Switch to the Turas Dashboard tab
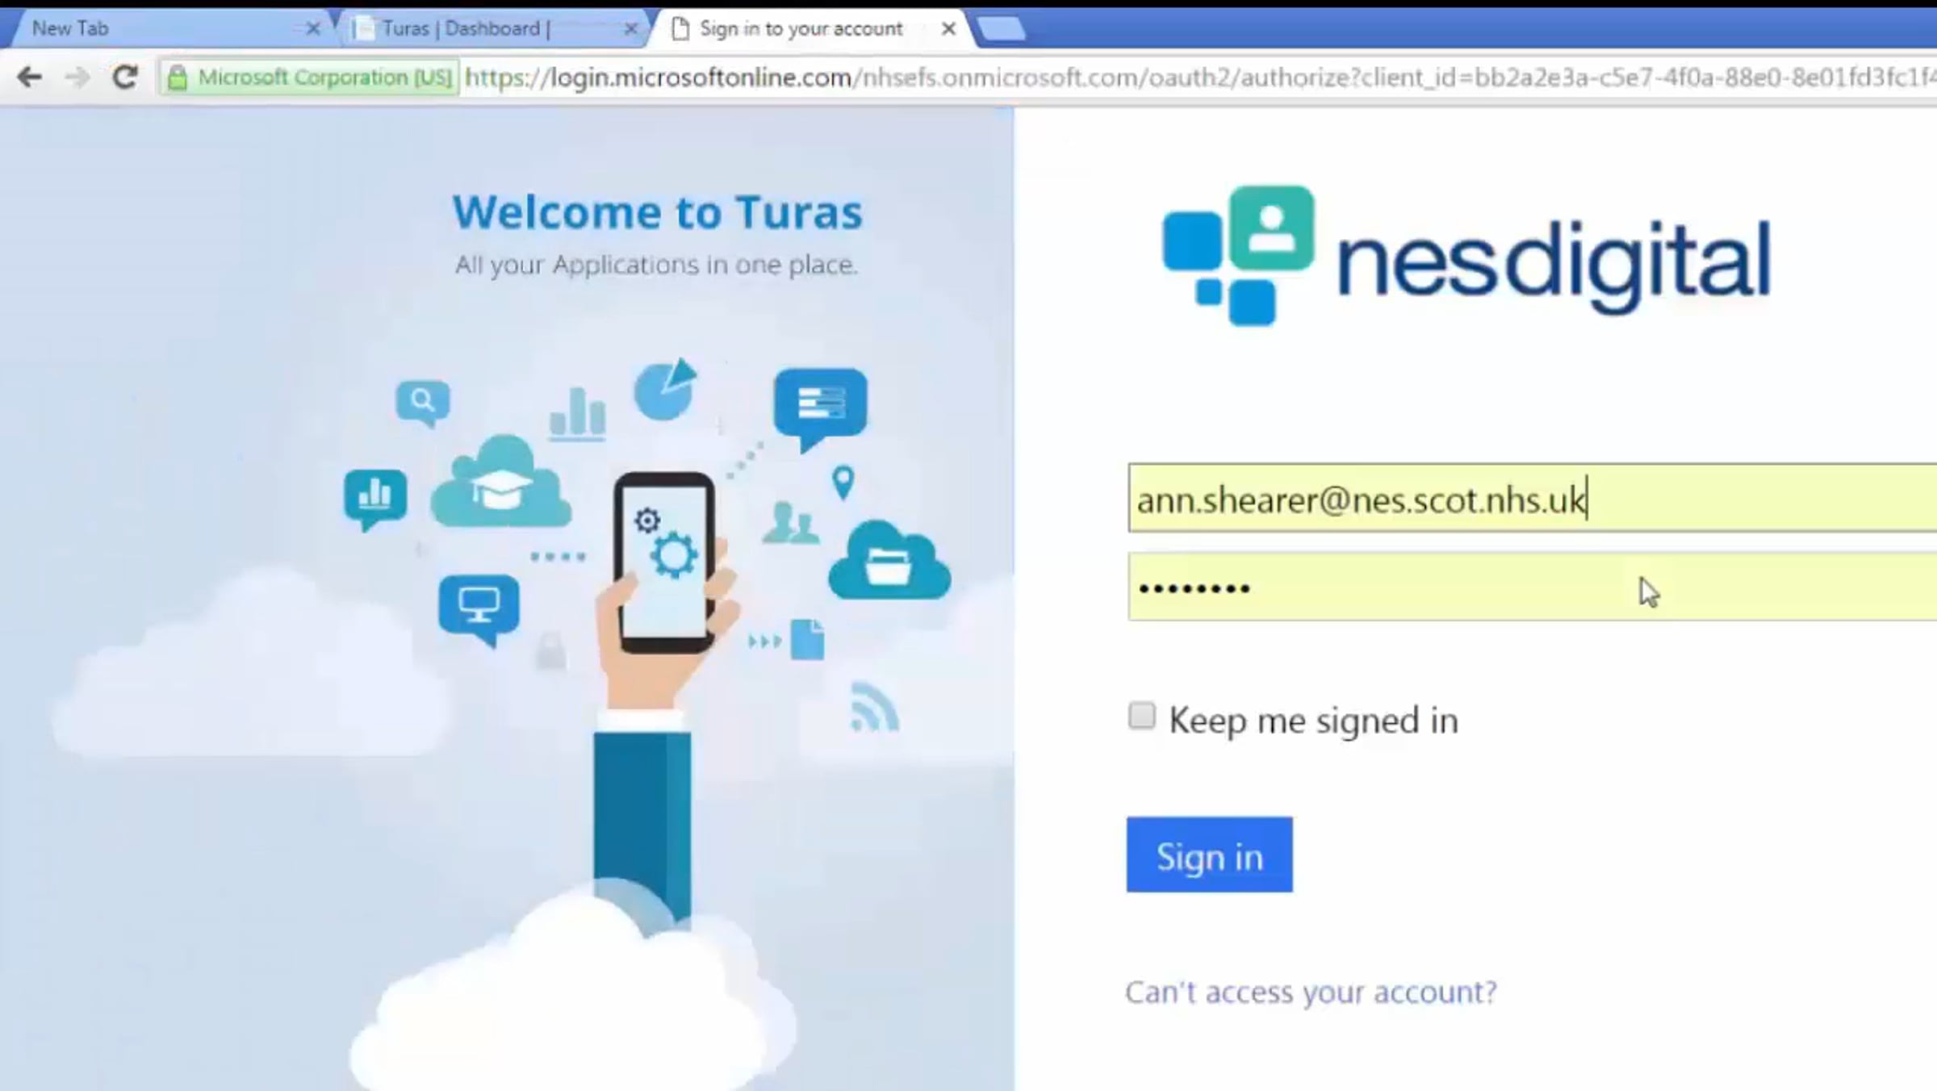Screen dimensions: 1937x1091 coord(492,29)
